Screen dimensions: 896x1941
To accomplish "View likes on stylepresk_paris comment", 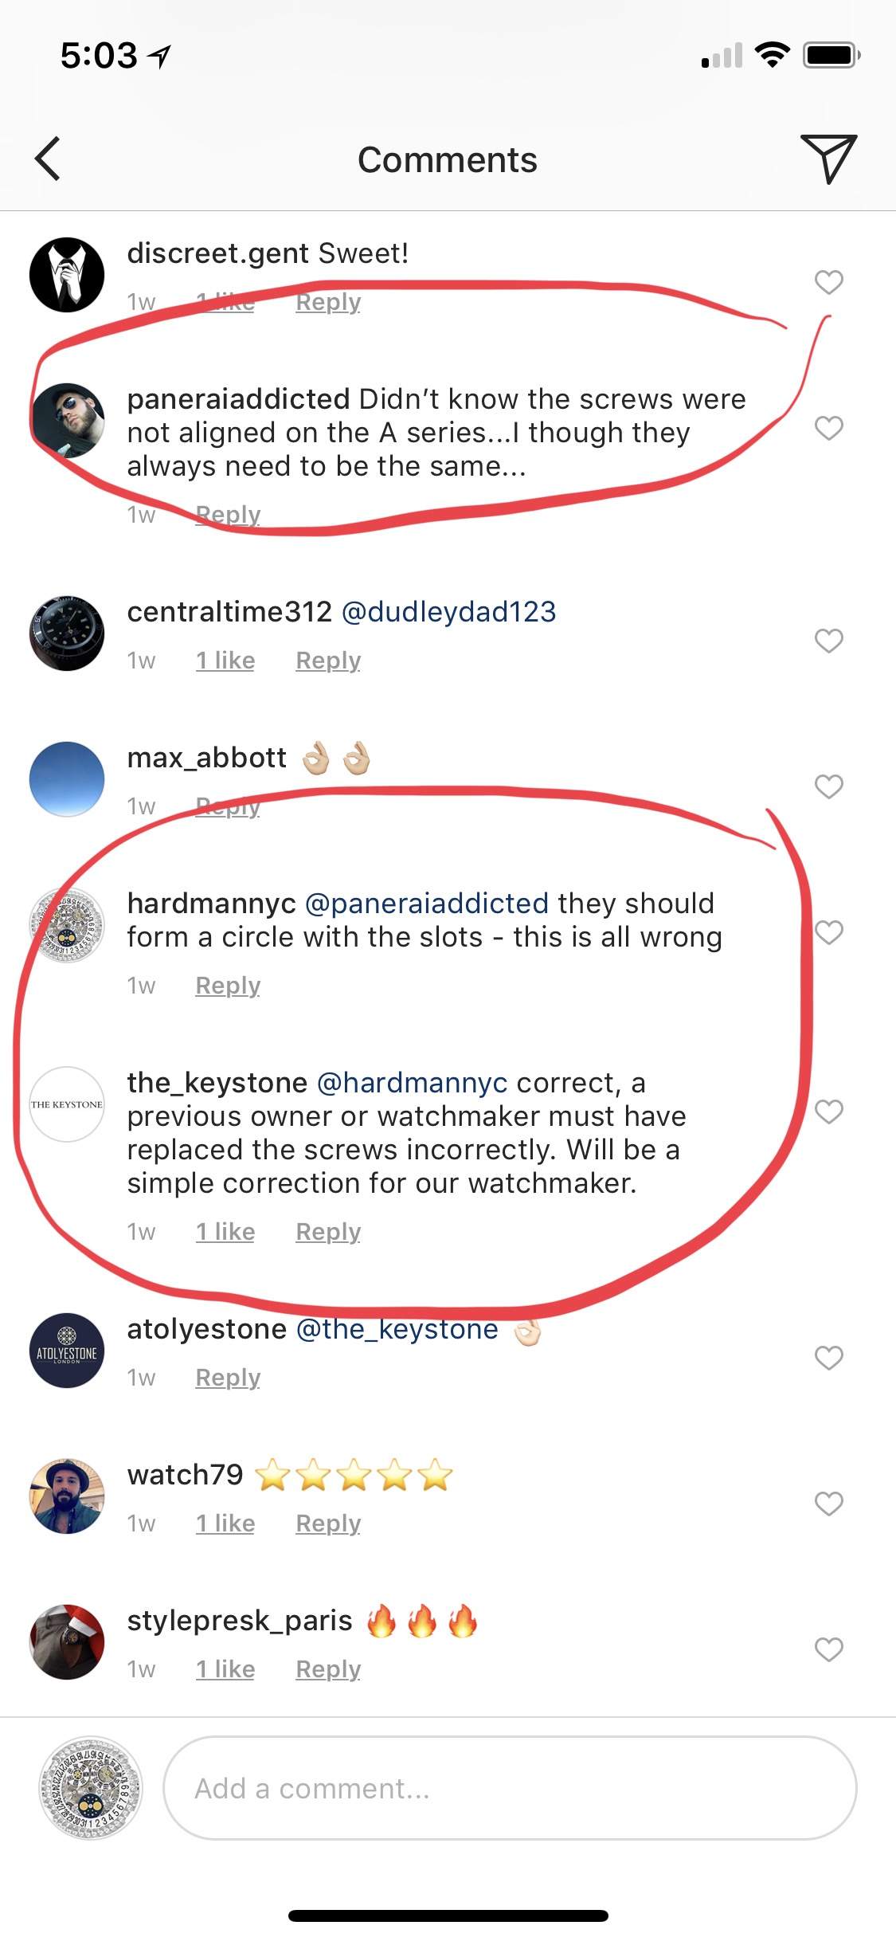I will (x=225, y=1669).
